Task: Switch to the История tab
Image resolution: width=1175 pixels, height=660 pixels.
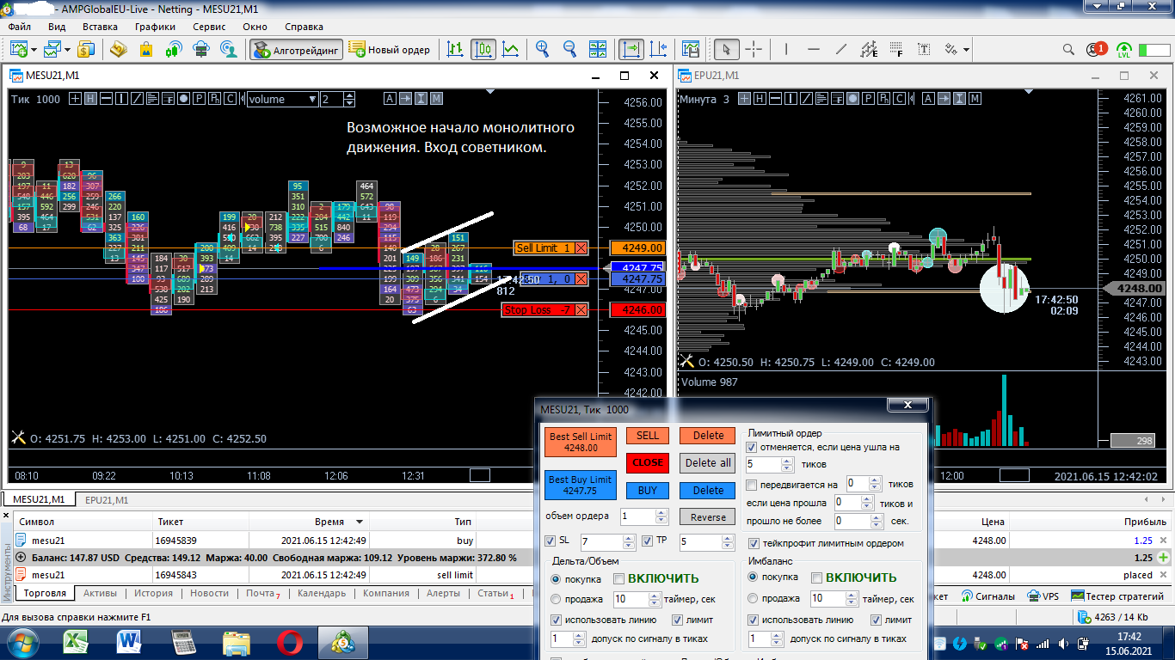Action: point(153,593)
